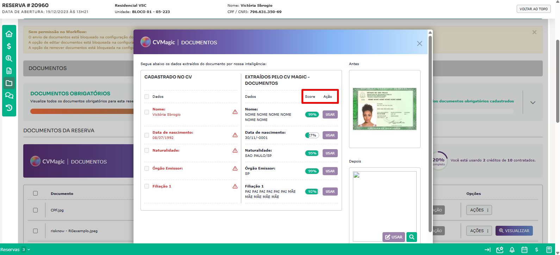Check the Naturalidade checkbox
Image resolution: width=560 pixels, height=255 pixels.
coord(147,150)
